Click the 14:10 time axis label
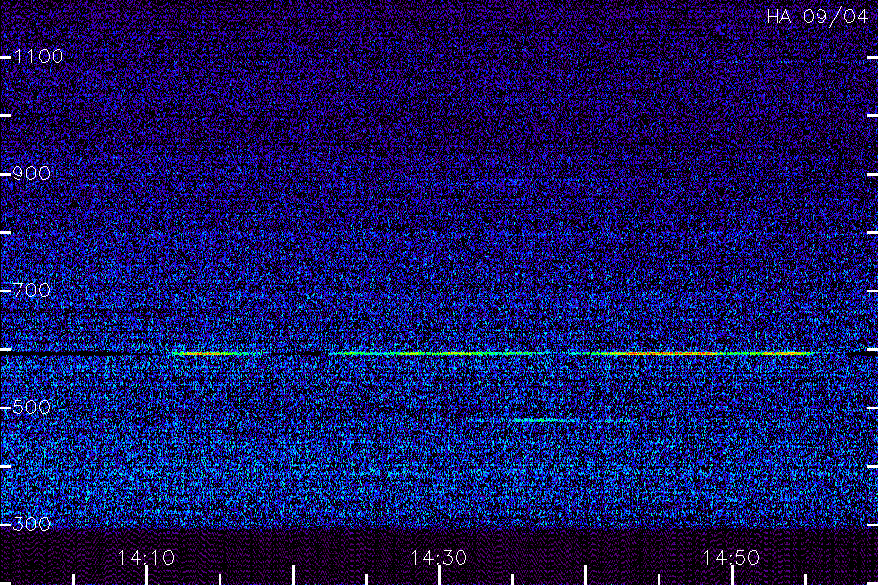The height and width of the screenshot is (585, 878). coord(146,558)
